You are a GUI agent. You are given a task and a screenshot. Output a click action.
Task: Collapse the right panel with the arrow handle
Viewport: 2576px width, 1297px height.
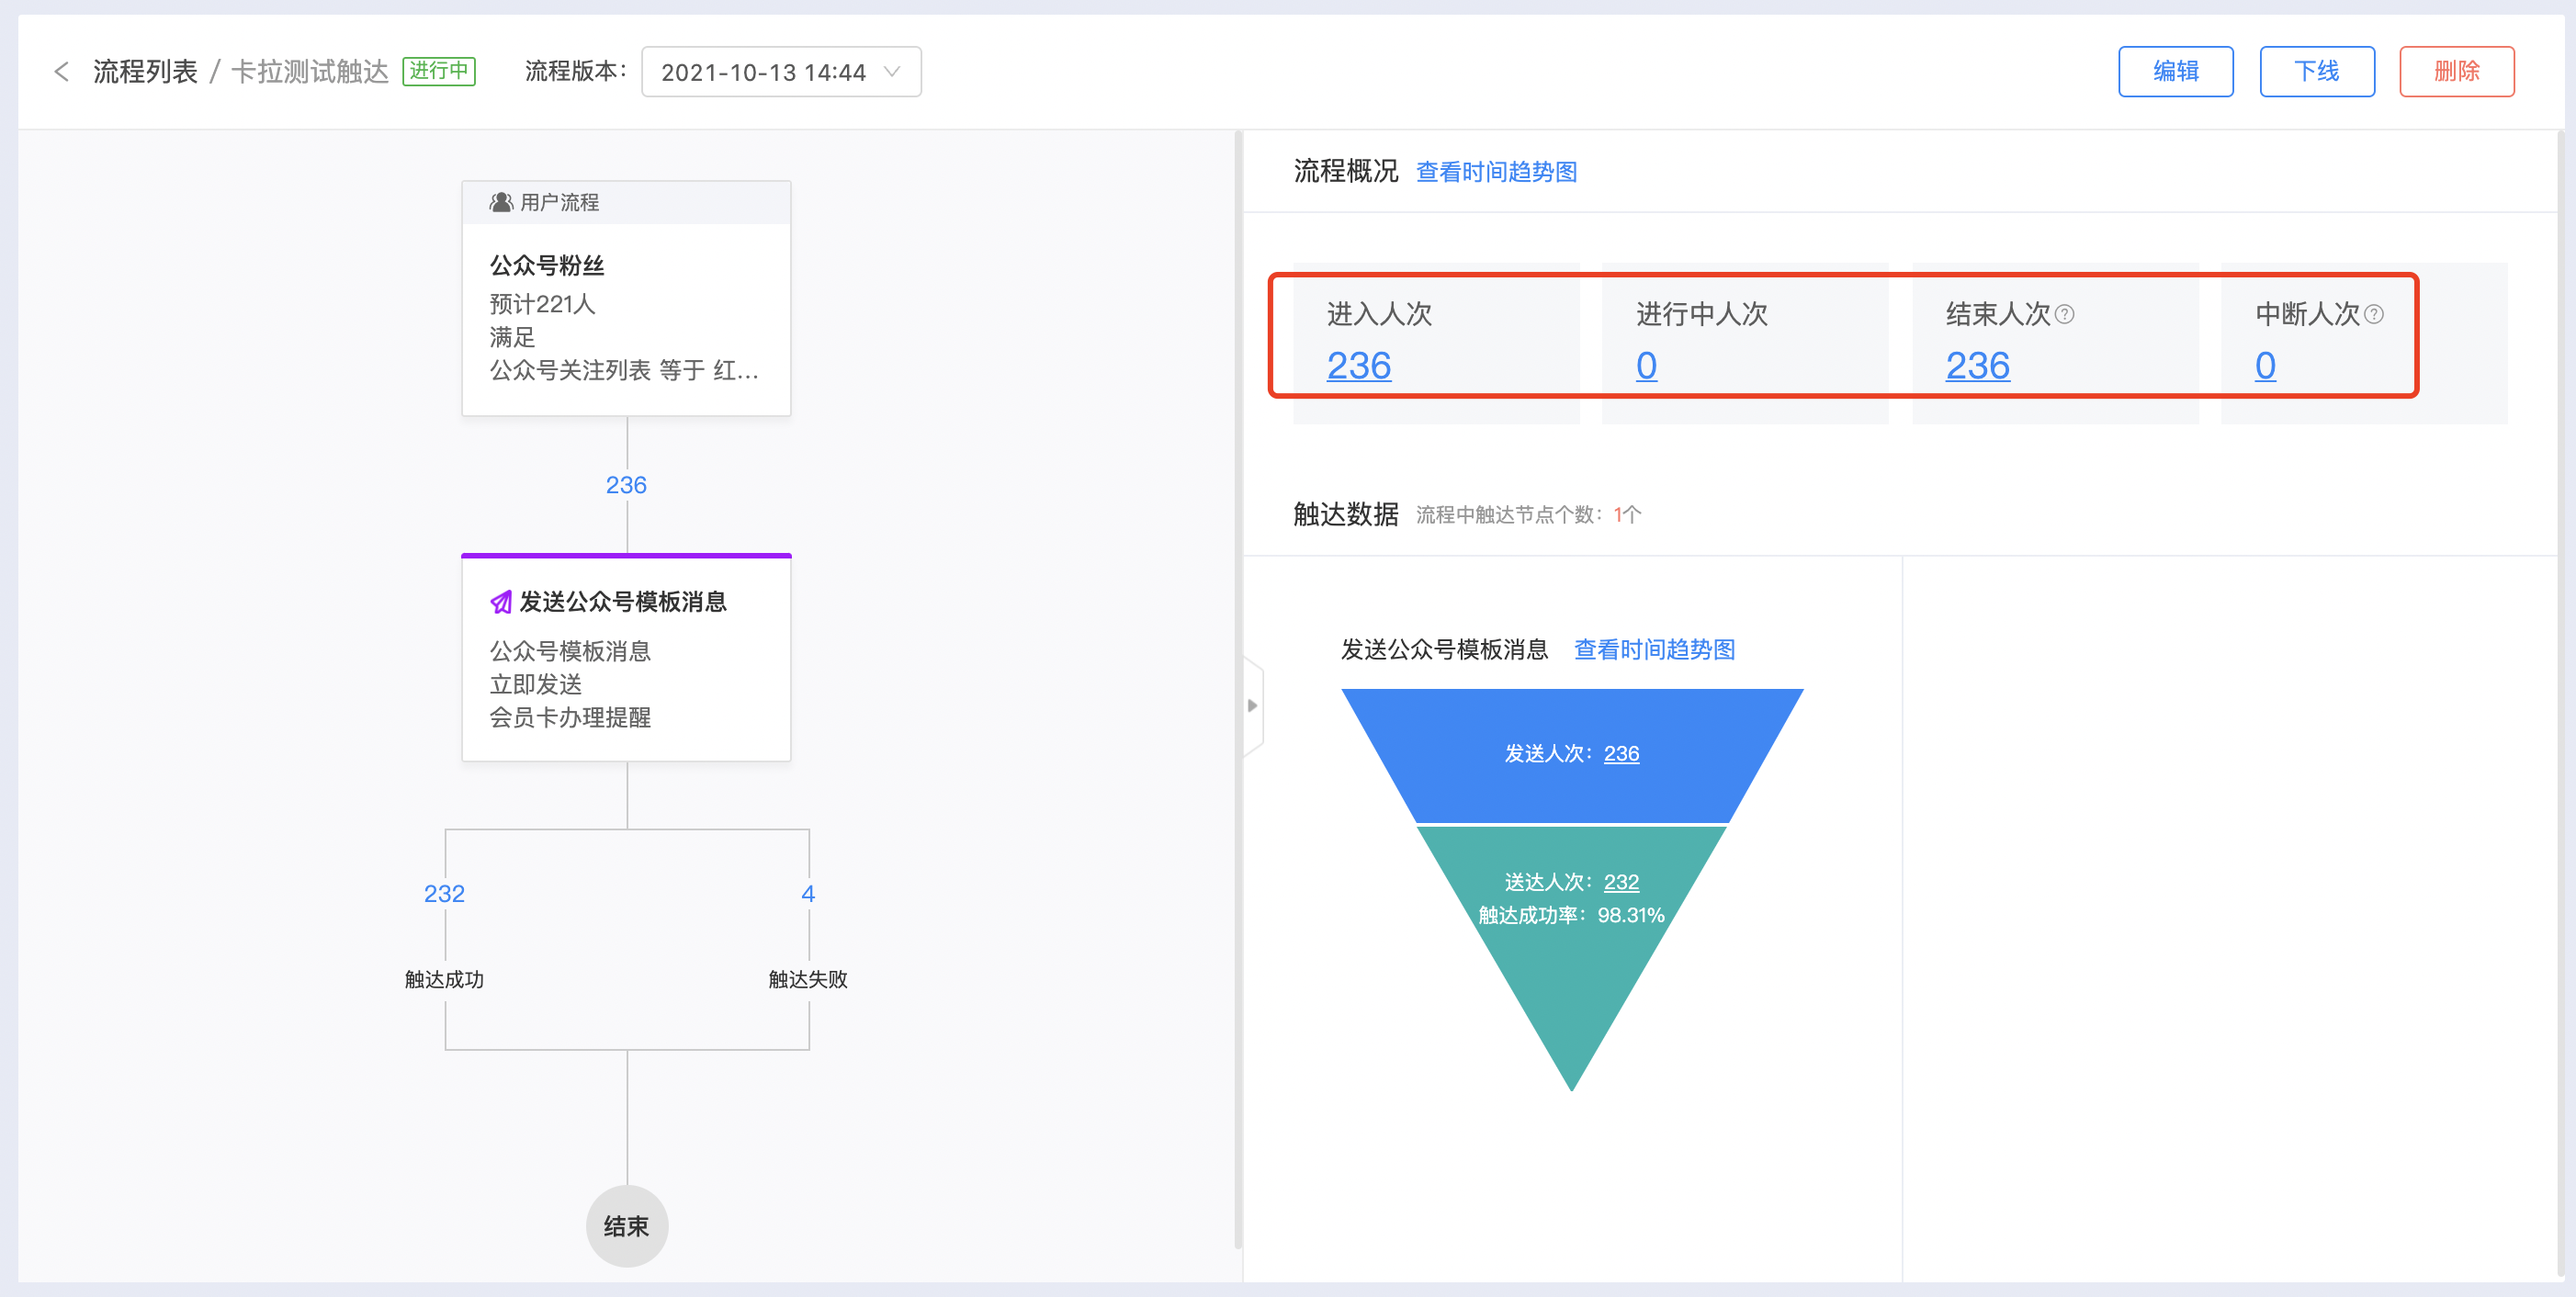[1253, 706]
